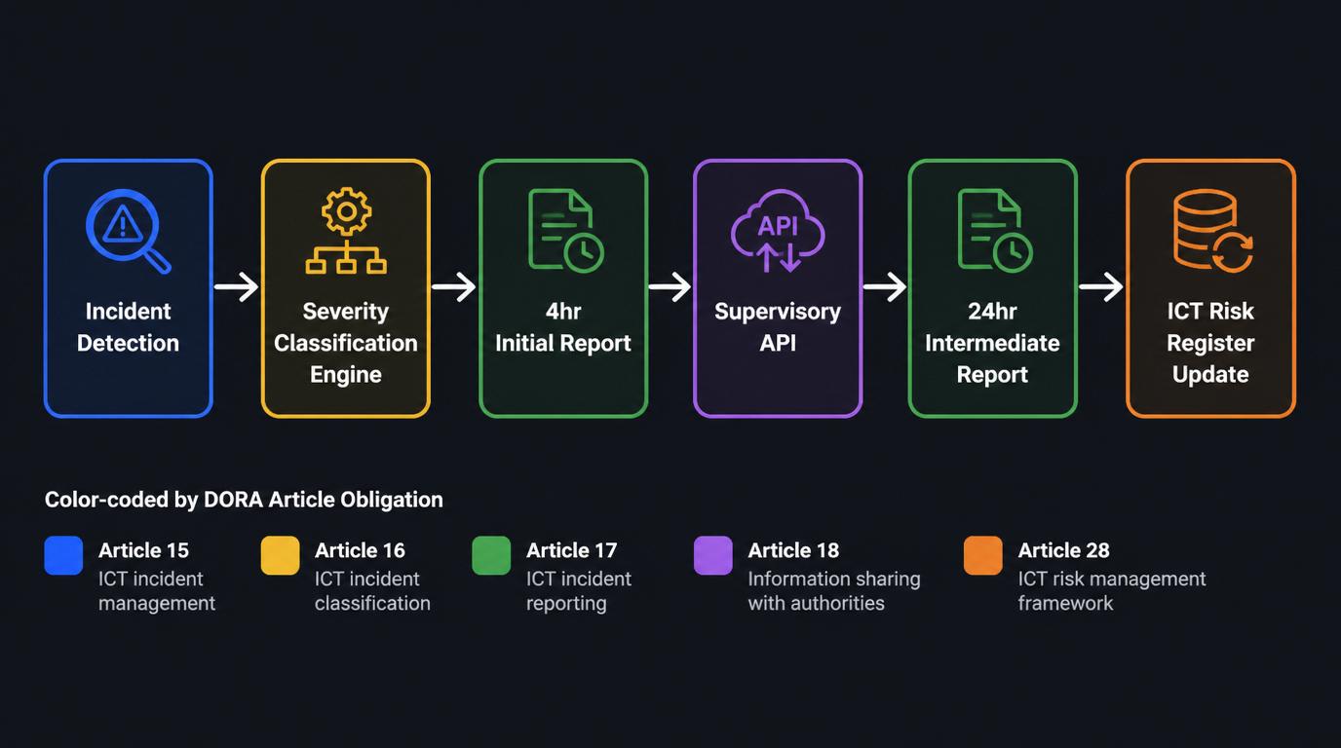This screenshot has height=748, width=1341.
Task: Click the magnifier warning icon in Incident Detection
Action: [x=129, y=231]
